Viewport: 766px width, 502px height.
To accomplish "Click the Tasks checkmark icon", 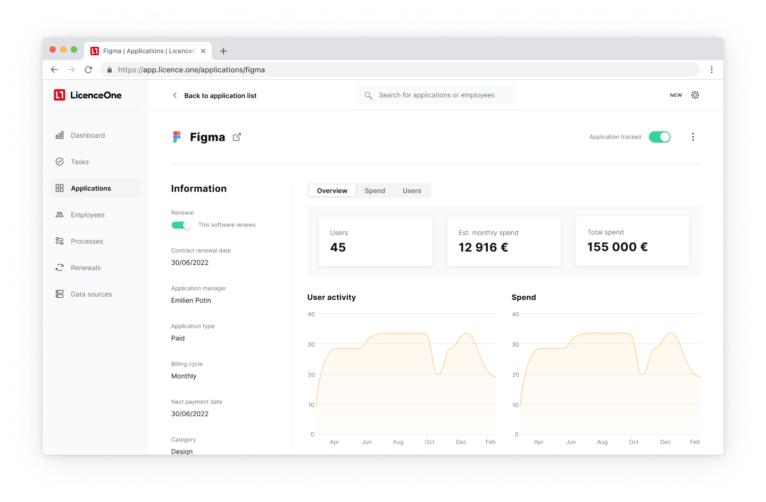I will tap(60, 162).
